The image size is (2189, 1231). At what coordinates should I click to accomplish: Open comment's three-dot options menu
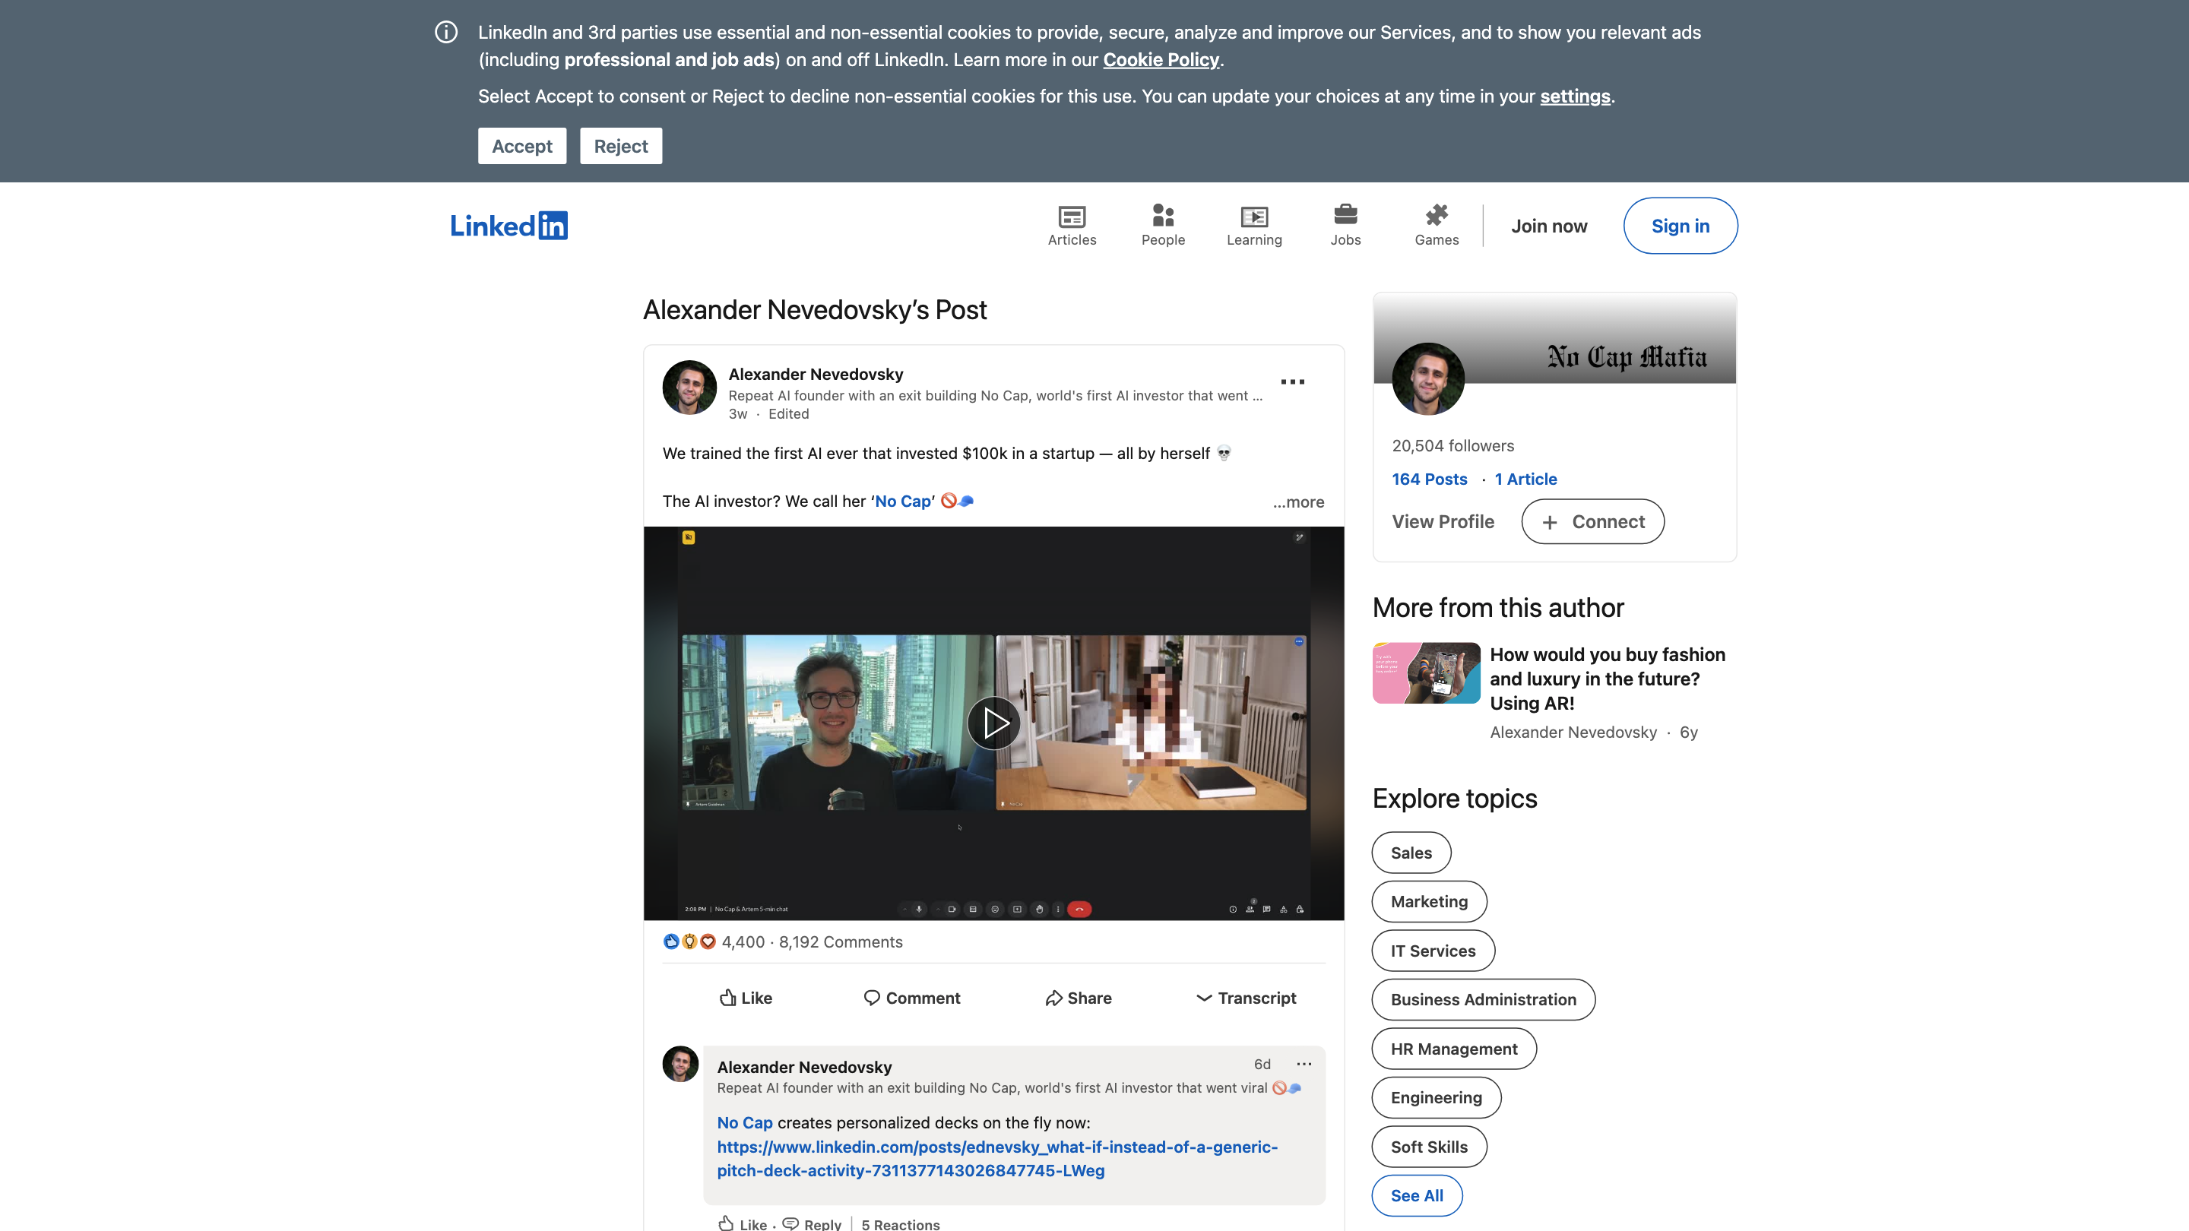pyautogui.click(x=1304, y=1064)
